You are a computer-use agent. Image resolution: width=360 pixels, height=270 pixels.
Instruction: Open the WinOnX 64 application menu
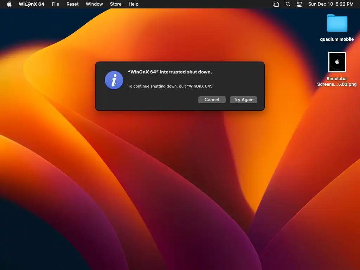click(x=31, y=4)
